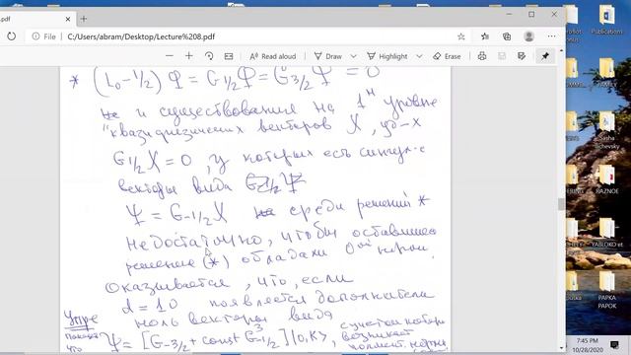
Task: Rotate the PDF page
Action: [209, 56]
